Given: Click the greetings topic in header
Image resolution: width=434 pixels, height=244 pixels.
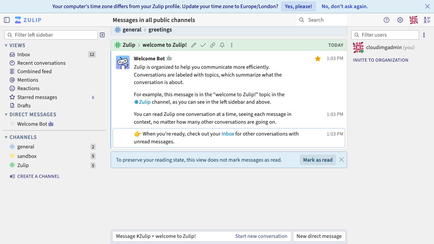Looking at the screenshot, I should (x=160, y=30).
